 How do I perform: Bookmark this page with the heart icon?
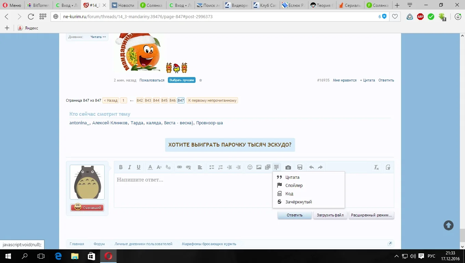click(x=395, y=16)
